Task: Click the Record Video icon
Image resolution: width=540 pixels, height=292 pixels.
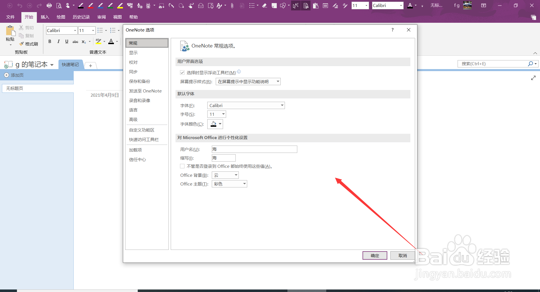Action: (130, 5)
